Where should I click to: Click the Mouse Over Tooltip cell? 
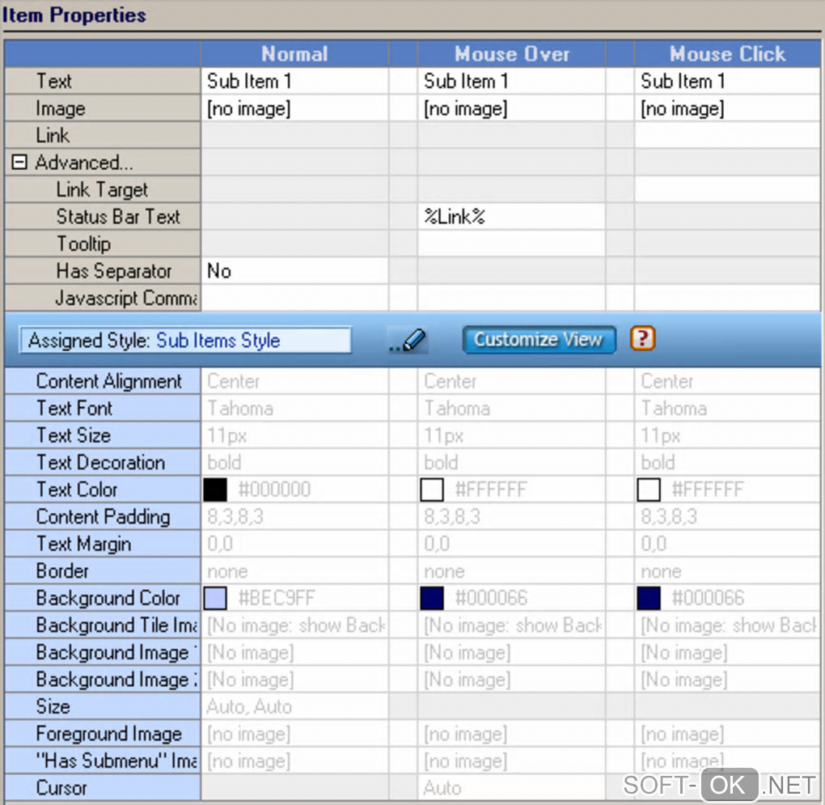click(511, 244)
